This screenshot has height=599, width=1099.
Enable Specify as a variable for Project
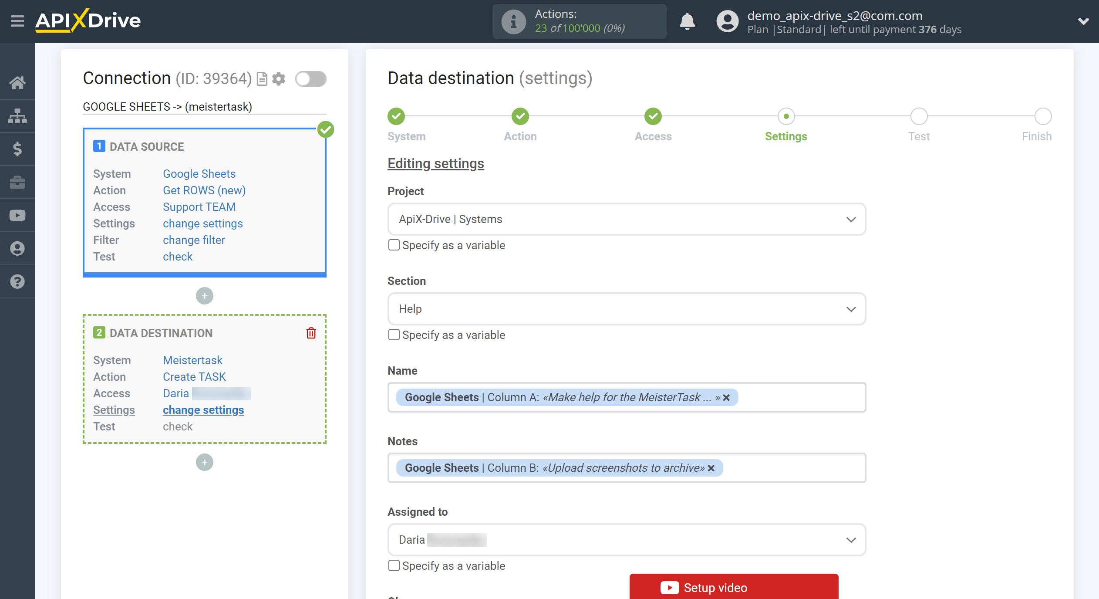coord(394,245)
